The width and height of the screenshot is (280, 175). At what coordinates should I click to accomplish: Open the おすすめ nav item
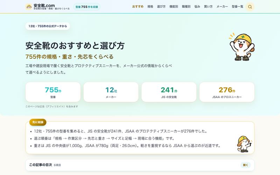[138, 7]
